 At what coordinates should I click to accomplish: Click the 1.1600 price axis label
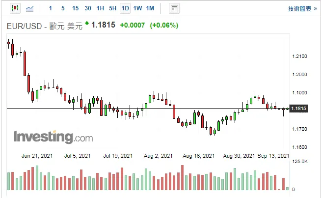click(299, 147)
